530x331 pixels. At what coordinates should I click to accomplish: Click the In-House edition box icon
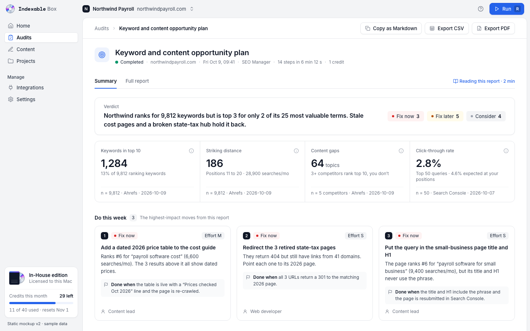pyautogui.click(x=17, y=278)
